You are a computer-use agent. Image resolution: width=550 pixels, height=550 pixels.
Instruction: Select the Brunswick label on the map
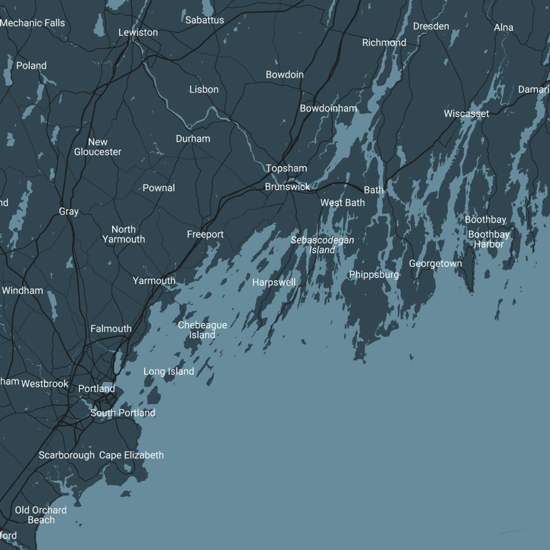(x=287, y=187)
